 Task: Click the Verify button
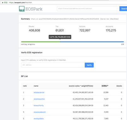(89, 65)
